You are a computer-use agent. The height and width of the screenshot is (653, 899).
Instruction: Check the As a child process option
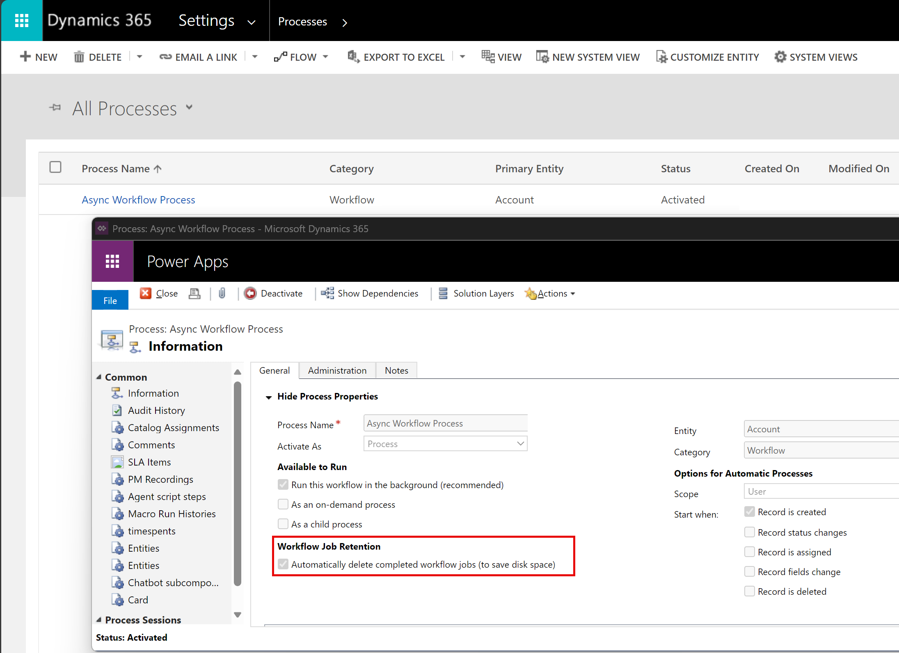283,524
